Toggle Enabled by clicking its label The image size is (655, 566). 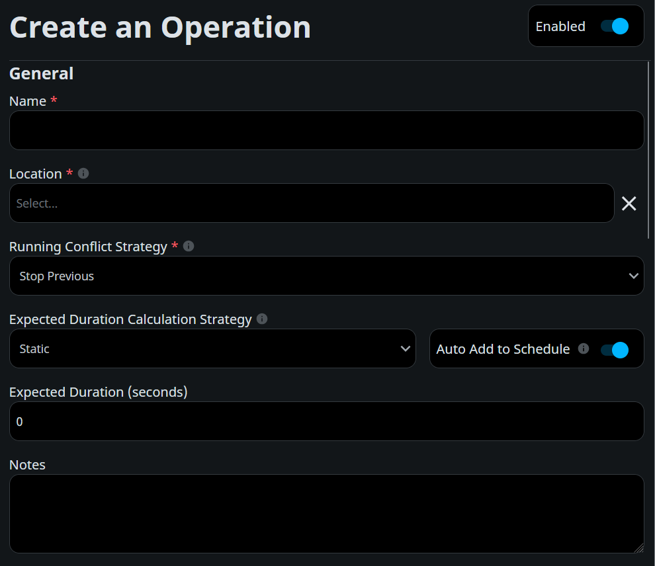point(560,26)
